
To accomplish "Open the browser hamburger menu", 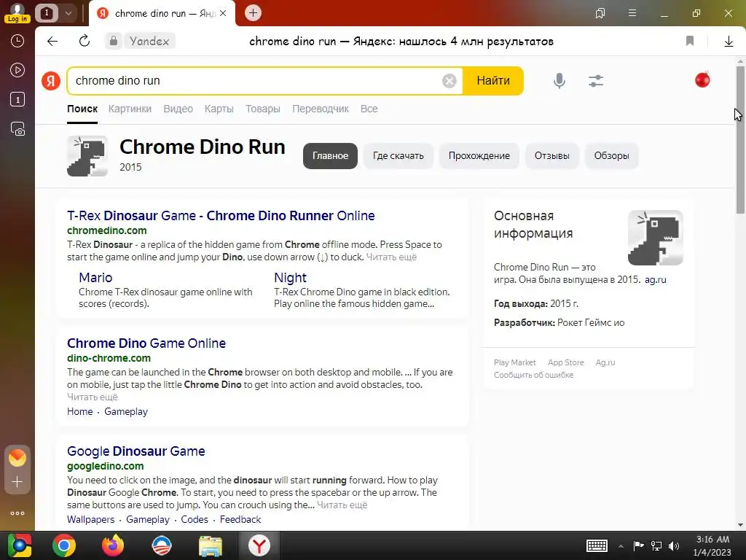I will (632, 13).
